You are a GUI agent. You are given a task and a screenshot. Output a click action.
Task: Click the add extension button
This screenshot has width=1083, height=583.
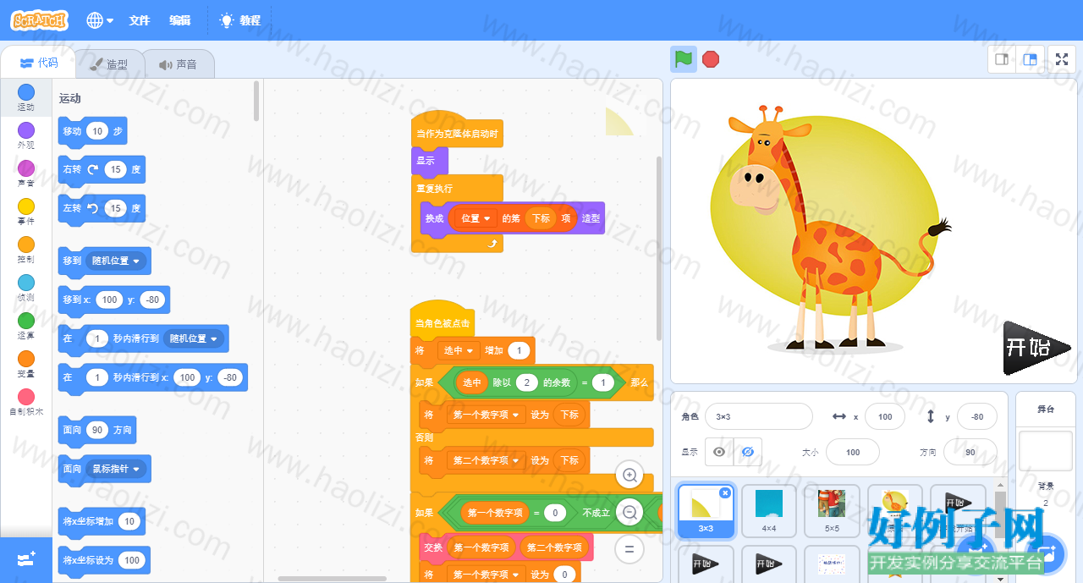pyautogui.click(x=26, y=560)
